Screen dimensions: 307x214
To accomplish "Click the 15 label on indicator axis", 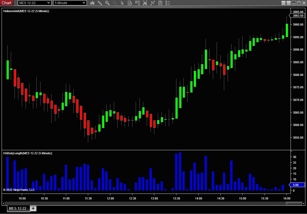I will [x=295, y=174].
